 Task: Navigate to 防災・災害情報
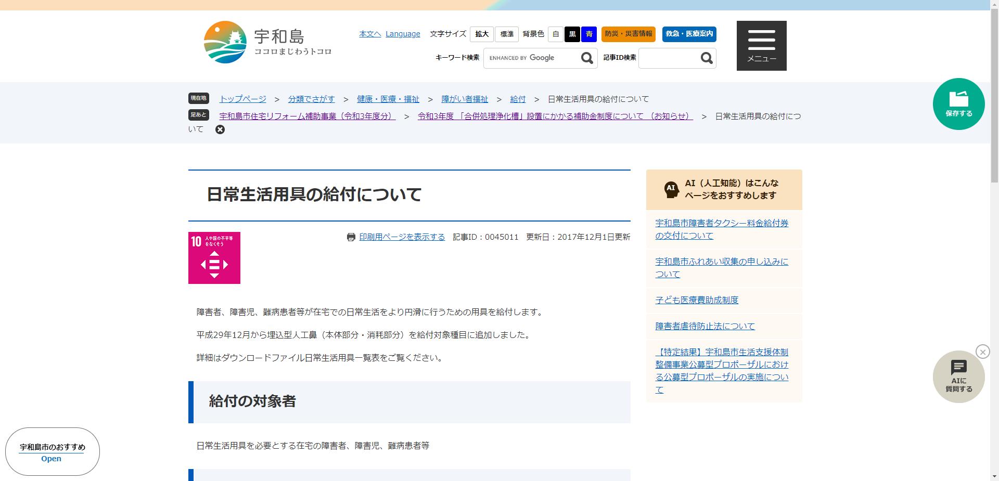coord(628,34)
